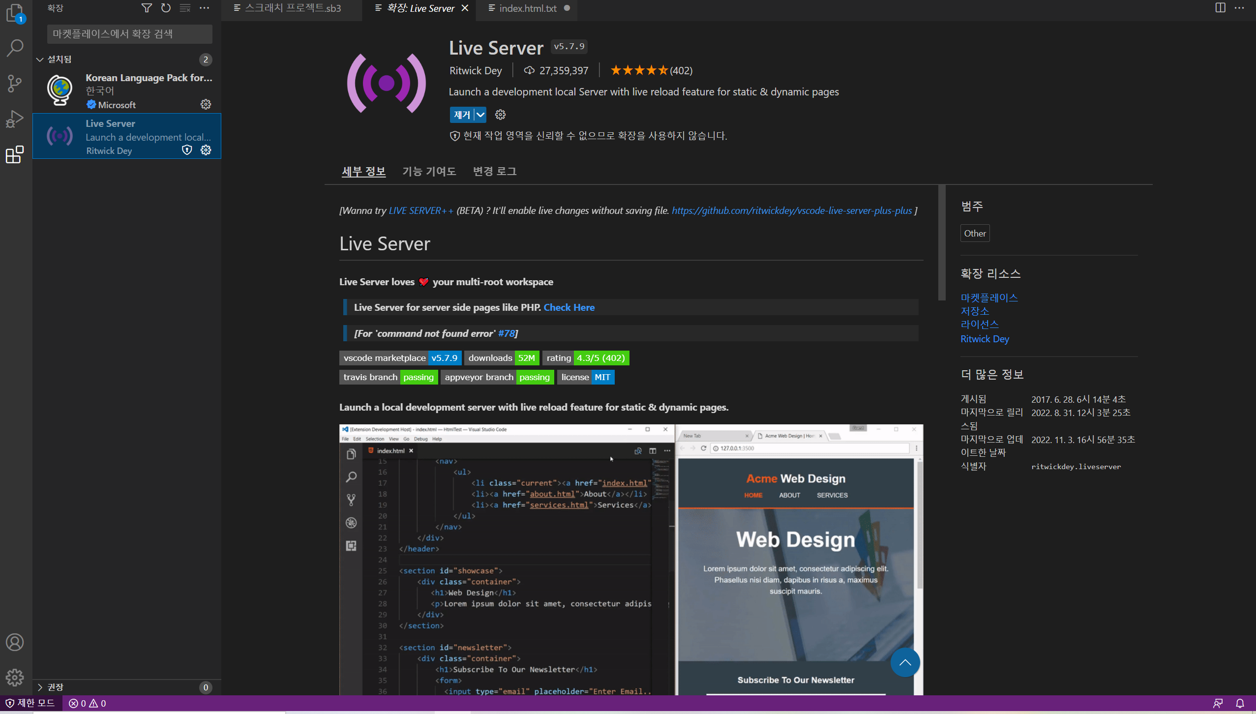Filter extensions with the funnel icon
The width and height of the screenshot is (1256, 714).
pos(147,8)
